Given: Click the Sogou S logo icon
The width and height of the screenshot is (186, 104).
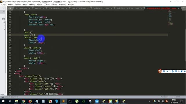Looking at the screenshot, I should click(160, 71).
